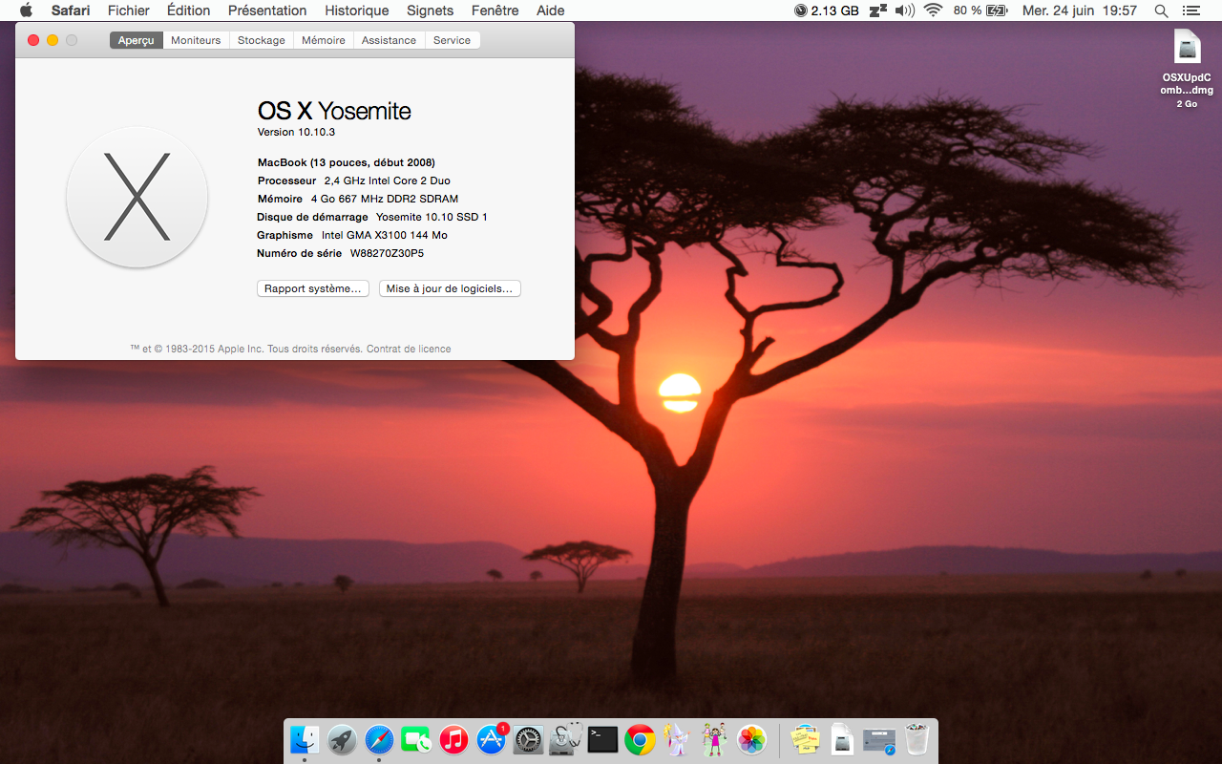Click Mise à jour de logiciels... button
The image size is (1222, 764).
pyautogui.click(x=450, y=288)
